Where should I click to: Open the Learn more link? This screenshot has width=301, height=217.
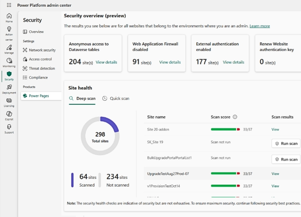[x=259, y=26]
